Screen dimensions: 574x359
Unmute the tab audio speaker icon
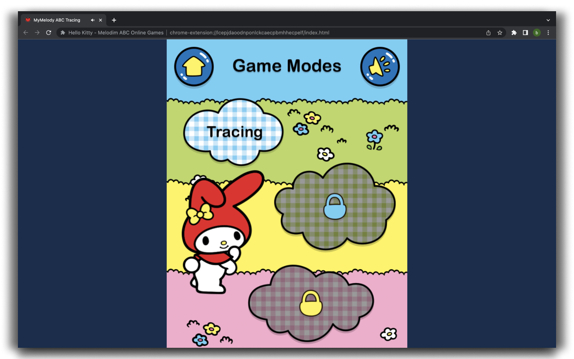[93, 20]
